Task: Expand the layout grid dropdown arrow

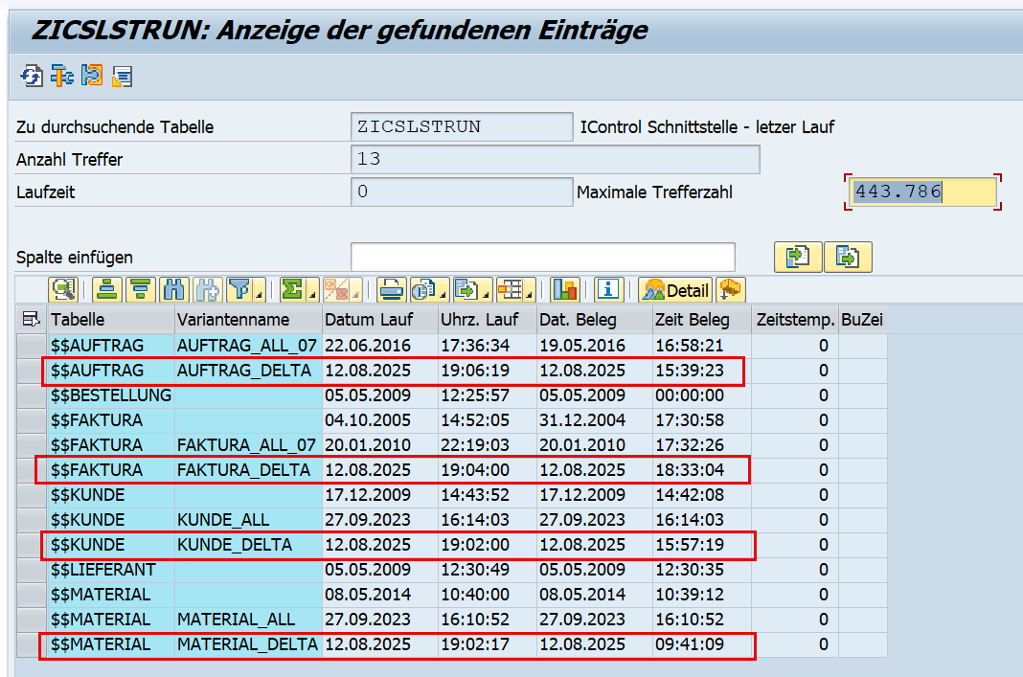Action: click(x=528, y=291)
